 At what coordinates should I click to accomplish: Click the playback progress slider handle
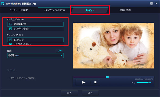(107, 77)
